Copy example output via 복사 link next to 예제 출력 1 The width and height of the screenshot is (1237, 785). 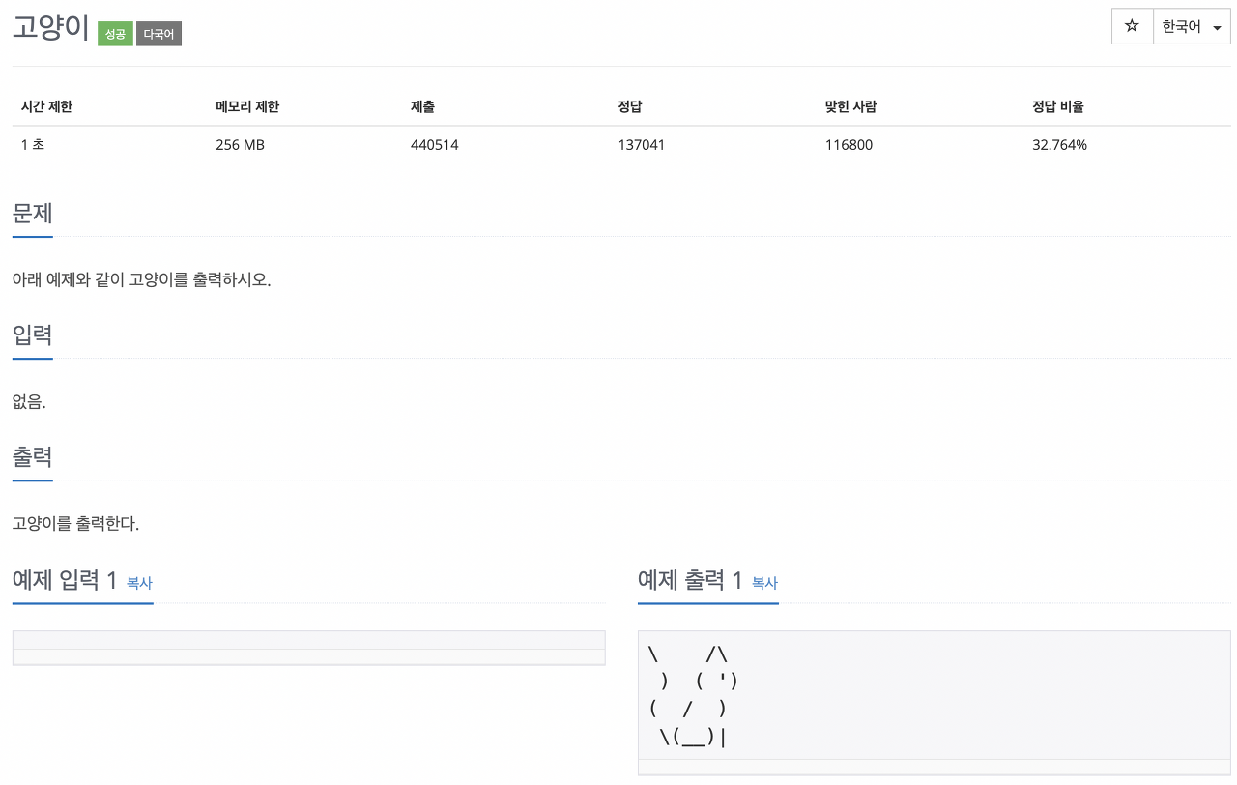(x=764, y=583)
